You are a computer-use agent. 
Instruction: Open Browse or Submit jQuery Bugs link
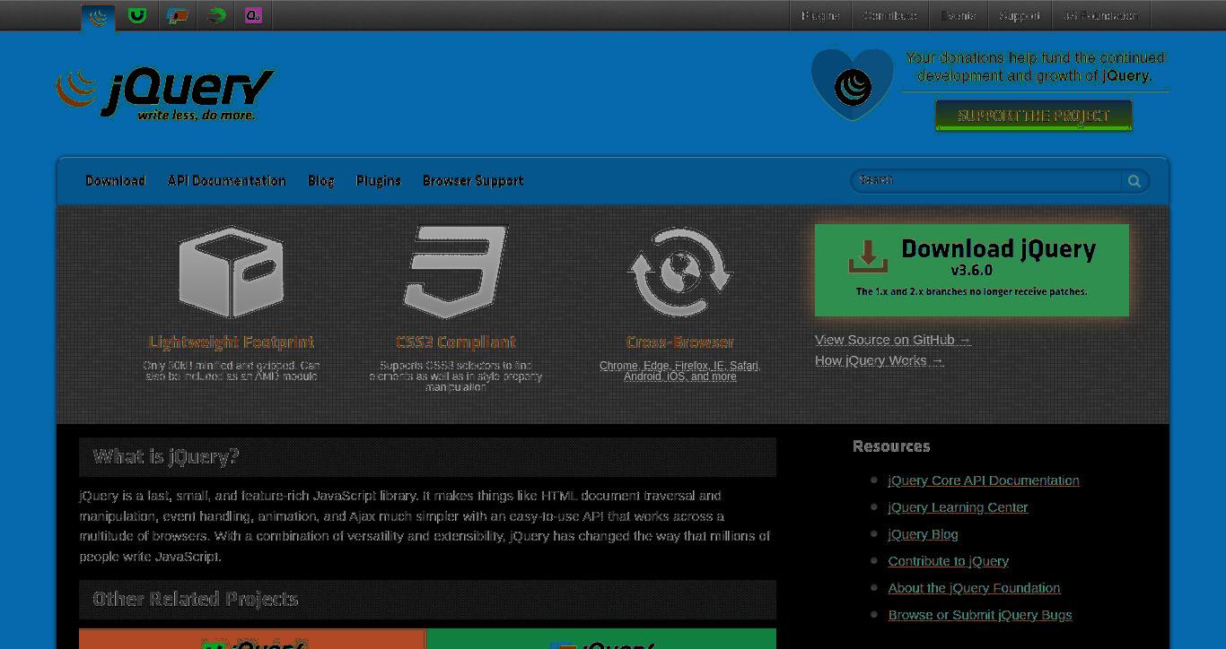pos(979,615)
